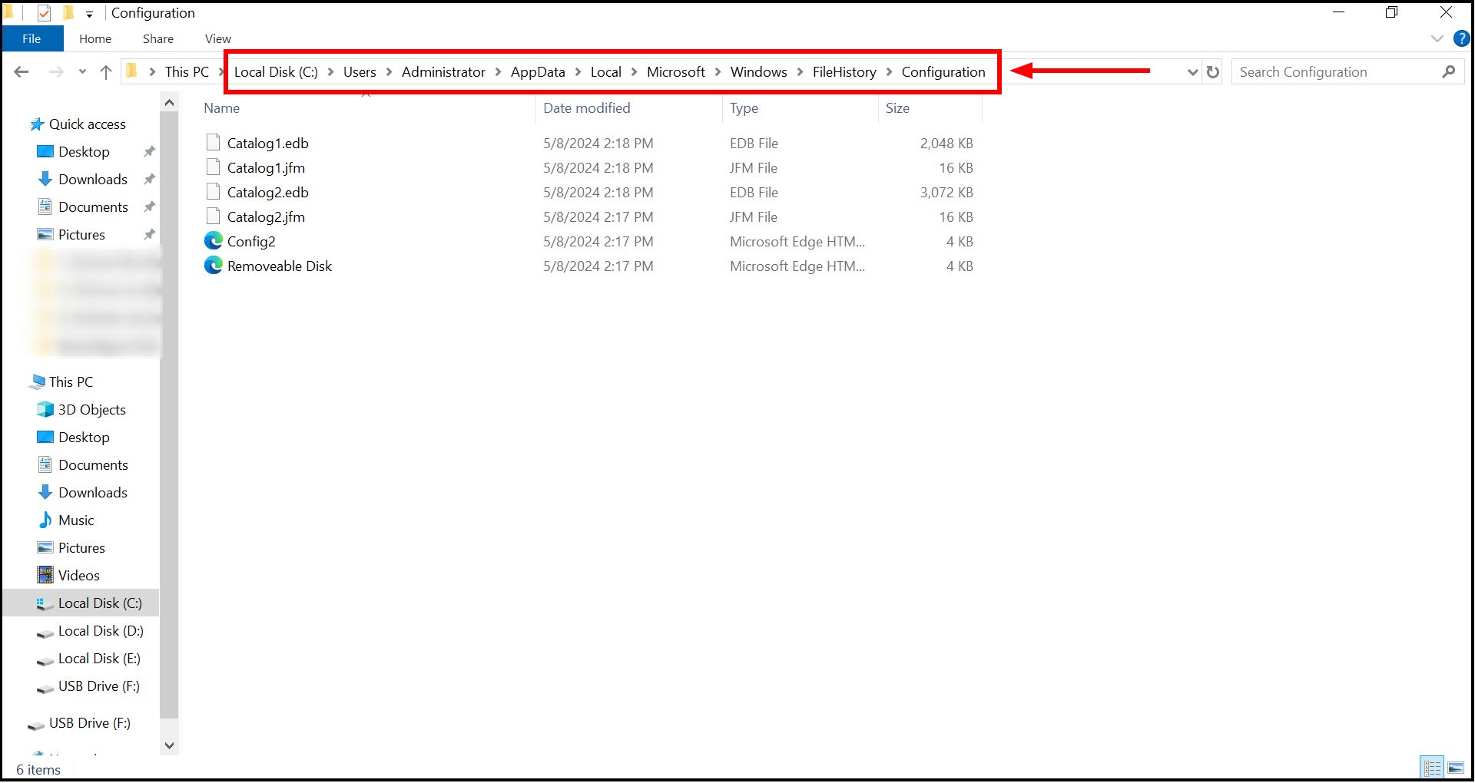This screenshot has width=1475, height=783.
Task: Click the magnifying glass search icon
Action: [x=1449, y=72]
